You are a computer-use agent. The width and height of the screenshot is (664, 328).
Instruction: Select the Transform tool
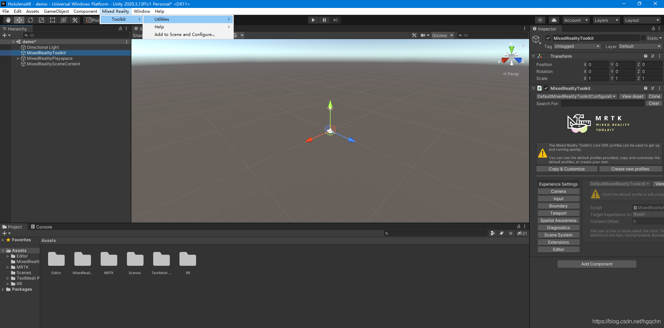[x=63, y=20]
